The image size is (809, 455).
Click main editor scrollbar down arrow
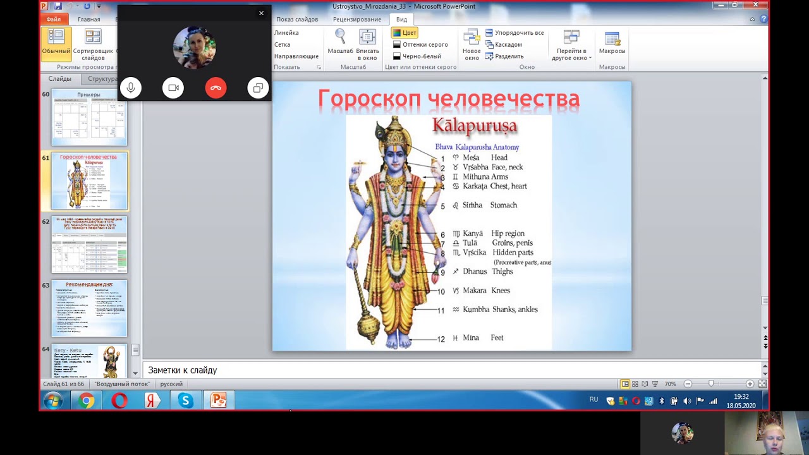(765, 328)
